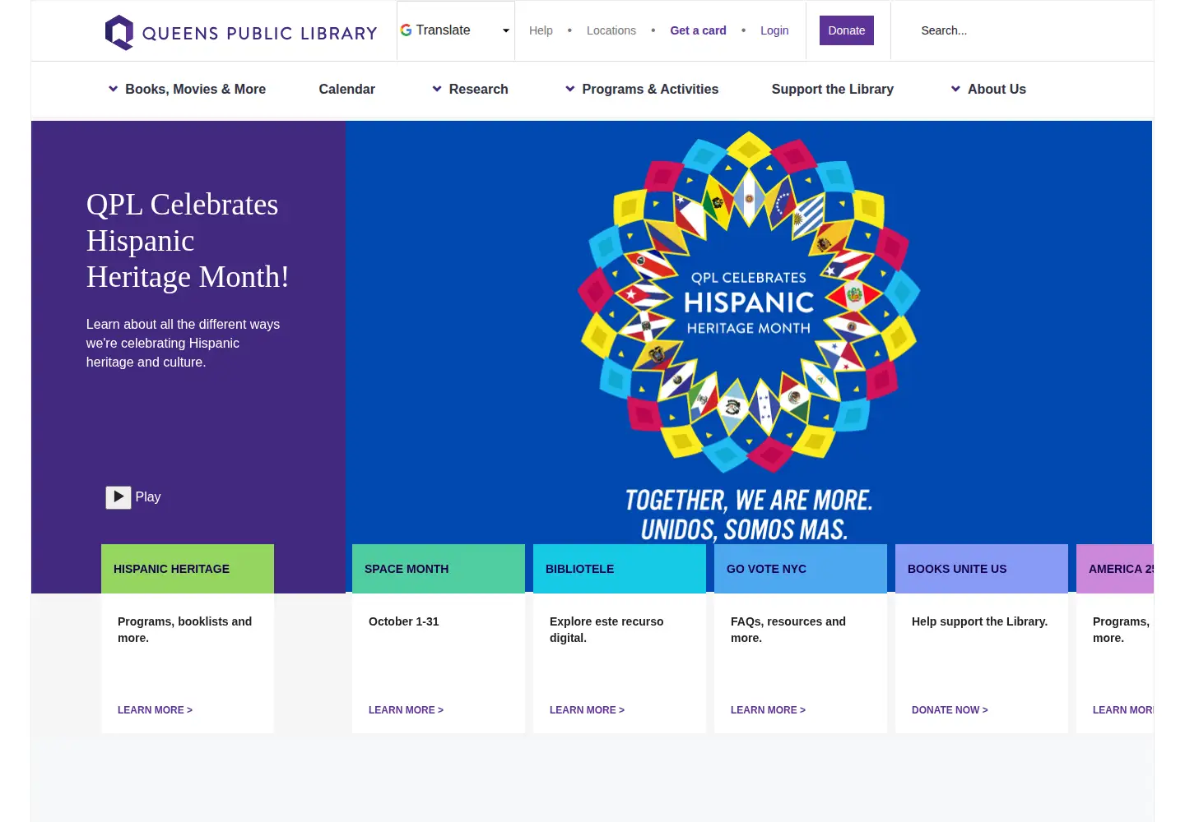Open the Go Vote NYC card header
Viewport: 1185px width, 822px height.
(801, 569)
